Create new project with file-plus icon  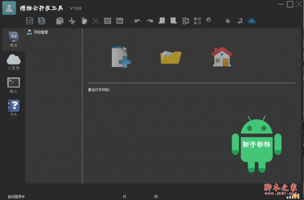click(121, 57)
